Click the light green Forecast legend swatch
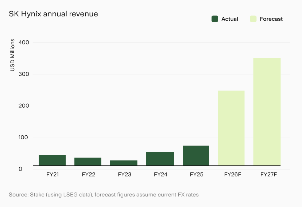 point(253,19)
